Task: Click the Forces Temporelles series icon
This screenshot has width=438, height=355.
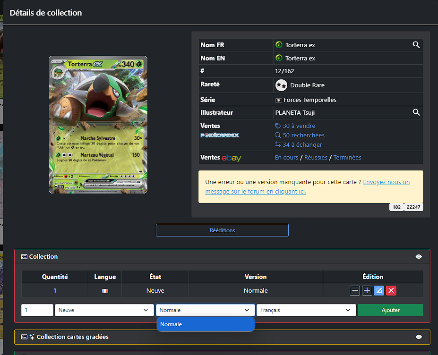Action: coord(278,100)
